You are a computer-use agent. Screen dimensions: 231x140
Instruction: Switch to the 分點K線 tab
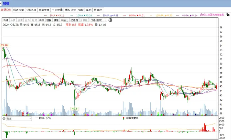pyautogui.click(x=31, y=10)
